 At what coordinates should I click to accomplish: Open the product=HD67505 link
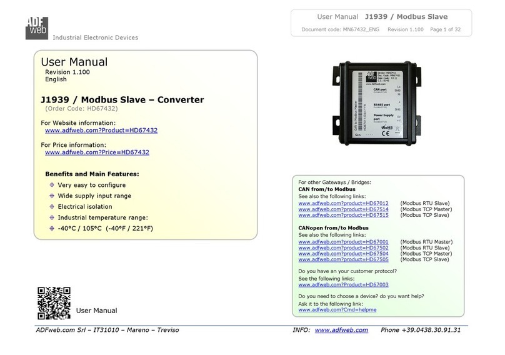tap(343, 259)
